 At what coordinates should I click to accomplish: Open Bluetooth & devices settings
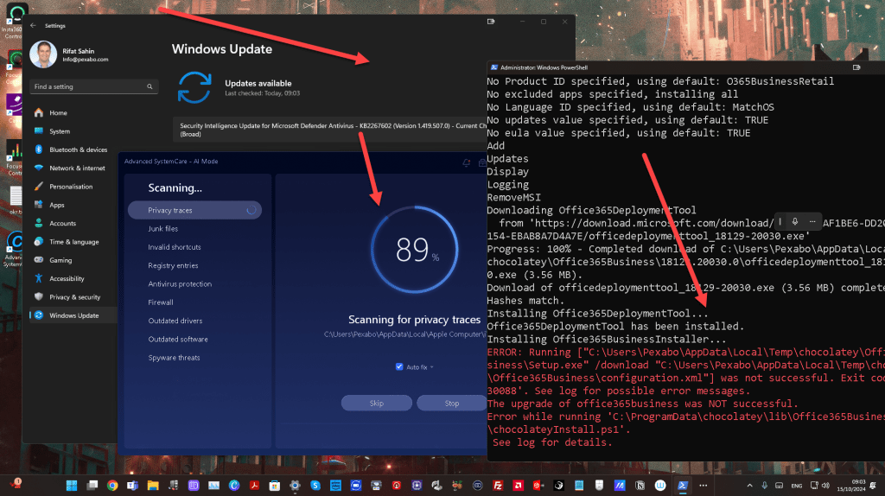(73, 149)
